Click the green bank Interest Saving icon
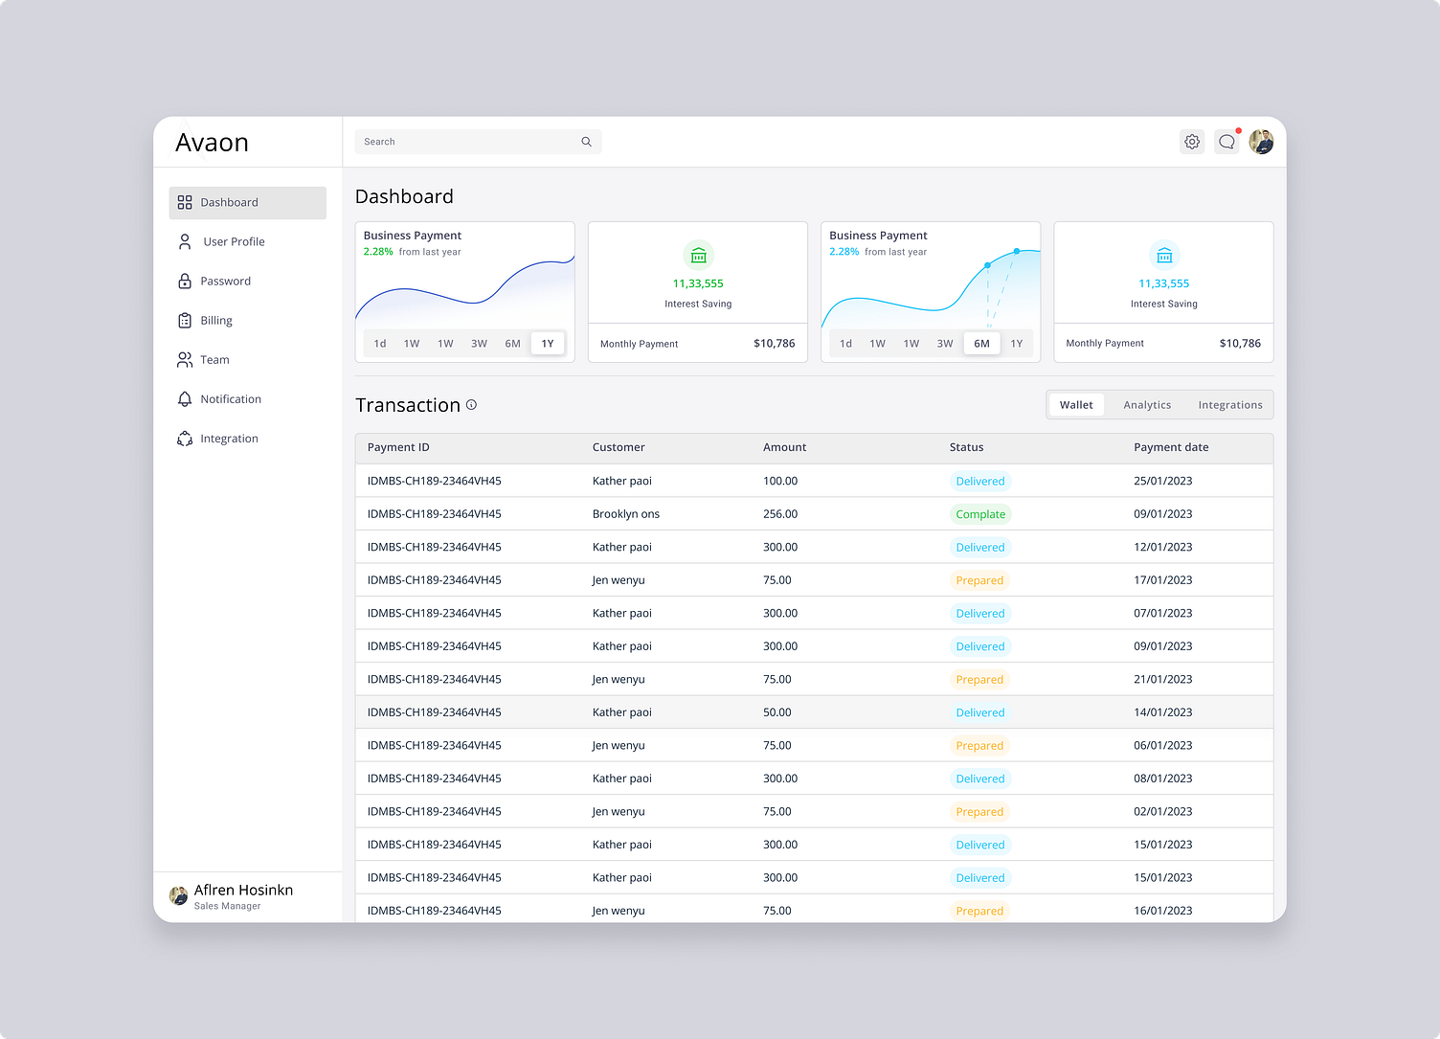Screen dimensions: 1440x1039 [698, 255]
